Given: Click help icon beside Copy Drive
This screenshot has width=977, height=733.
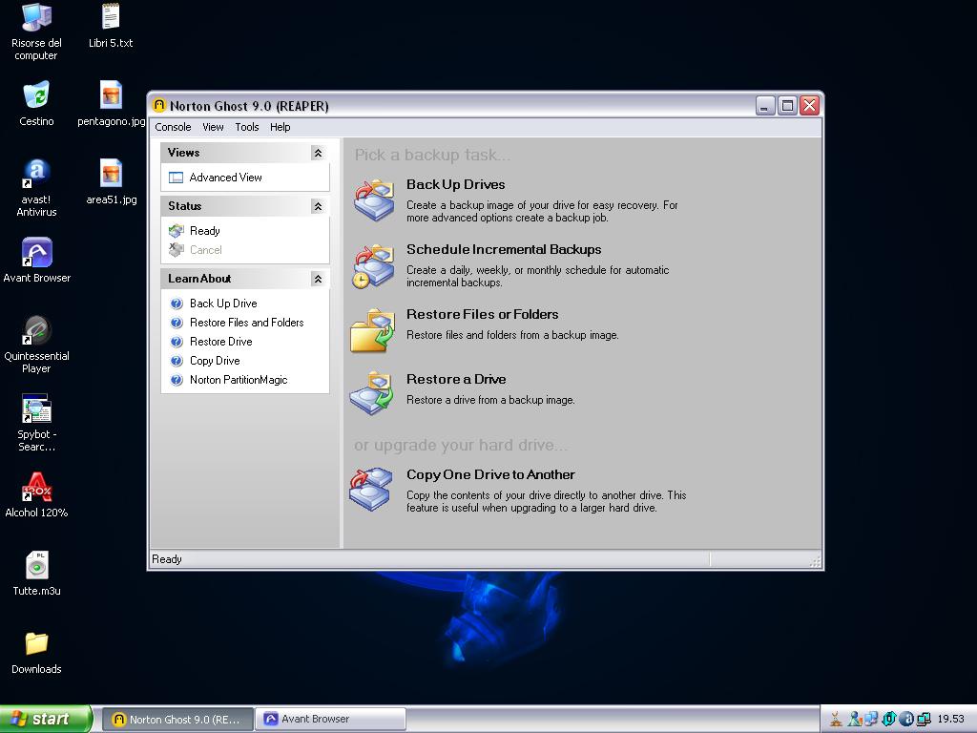Looking at the screenshot, I should pos(177,361).
